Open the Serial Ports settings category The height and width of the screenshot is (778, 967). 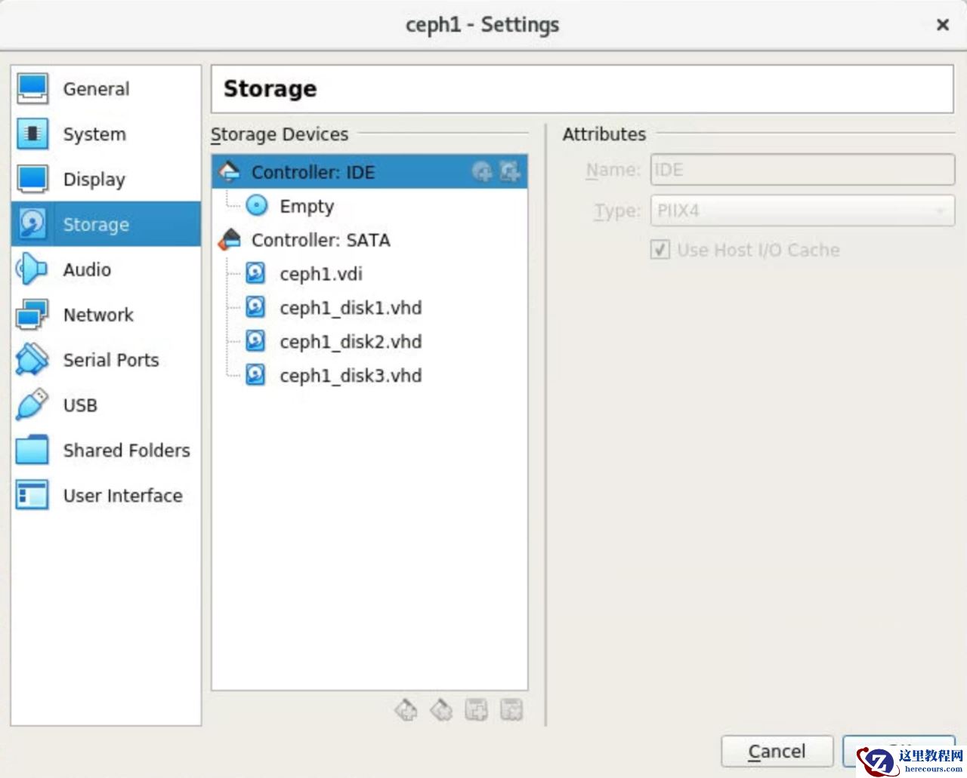106,360
